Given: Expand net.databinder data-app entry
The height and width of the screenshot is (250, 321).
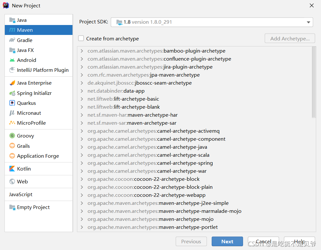Looking at the screenshot, I should [82, 91].
